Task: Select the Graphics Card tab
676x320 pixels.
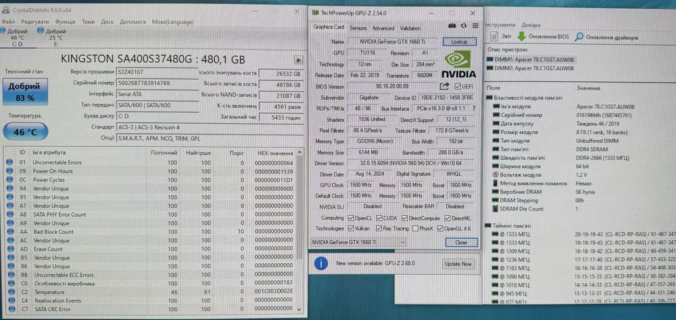Action: point(329,27)
